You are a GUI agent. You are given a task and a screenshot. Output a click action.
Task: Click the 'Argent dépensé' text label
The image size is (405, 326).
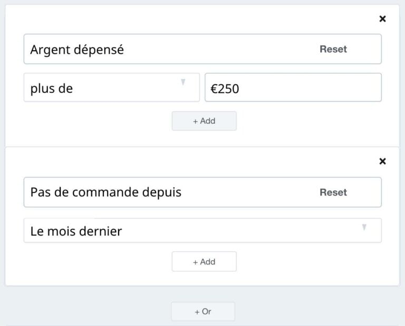tap(77, 50)
